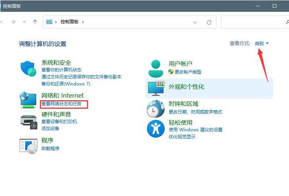The height and width of the screenshot is (196, 289).
Task: Click the User Accounts person icon
Action: [155, 68]
